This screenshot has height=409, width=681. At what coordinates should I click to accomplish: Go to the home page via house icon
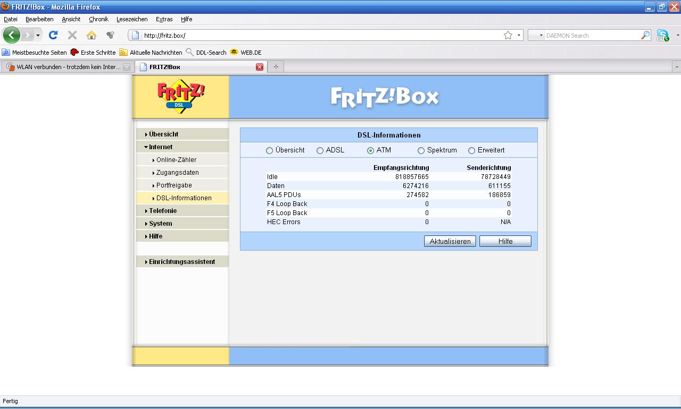[x=92, y=35]
